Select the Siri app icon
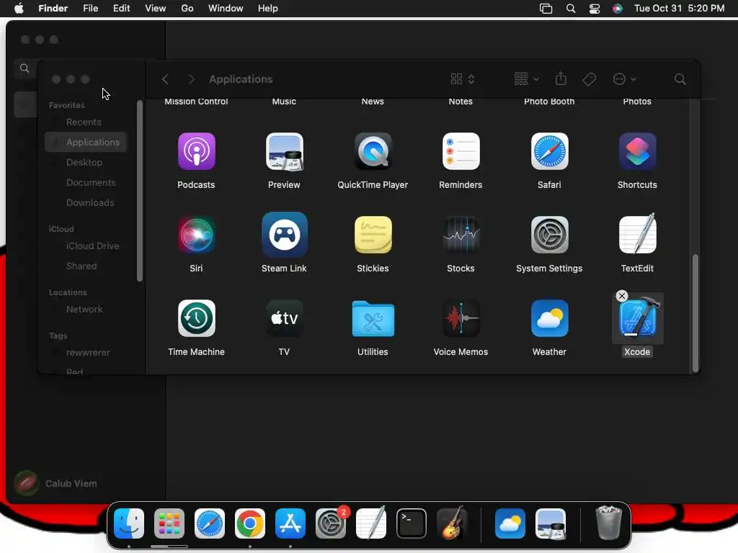Image resolution: width=738 pixels, height=553 pixels. [196, 235]
